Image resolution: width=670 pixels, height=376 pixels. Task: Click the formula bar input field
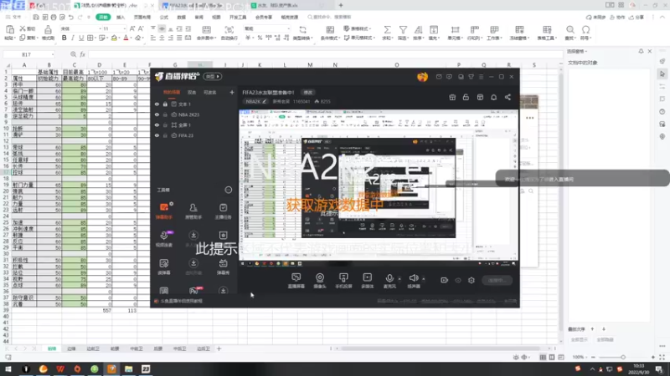[325, 54]
